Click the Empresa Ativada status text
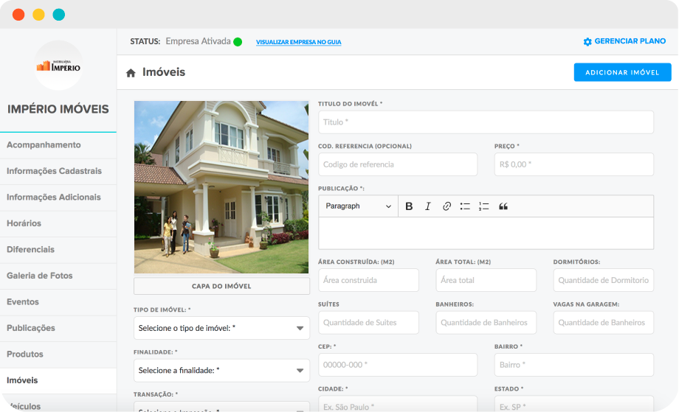Screen dimensions: 679x412 pos(198,41)
